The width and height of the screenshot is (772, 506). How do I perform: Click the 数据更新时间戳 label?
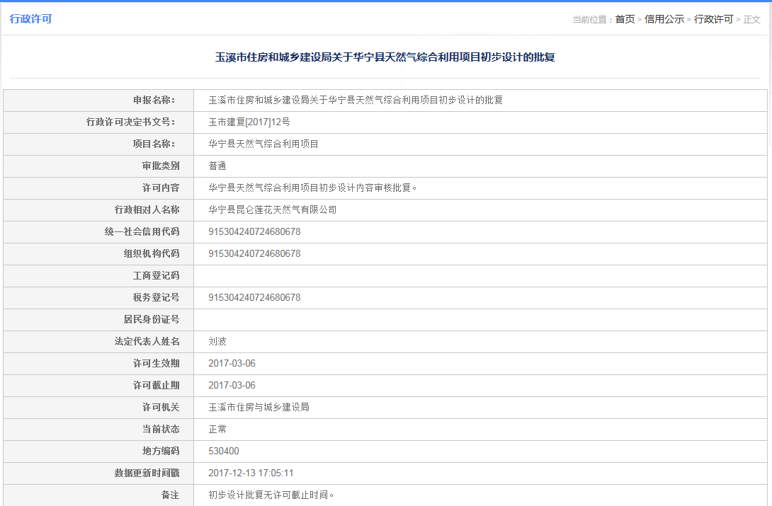[147, 473]
